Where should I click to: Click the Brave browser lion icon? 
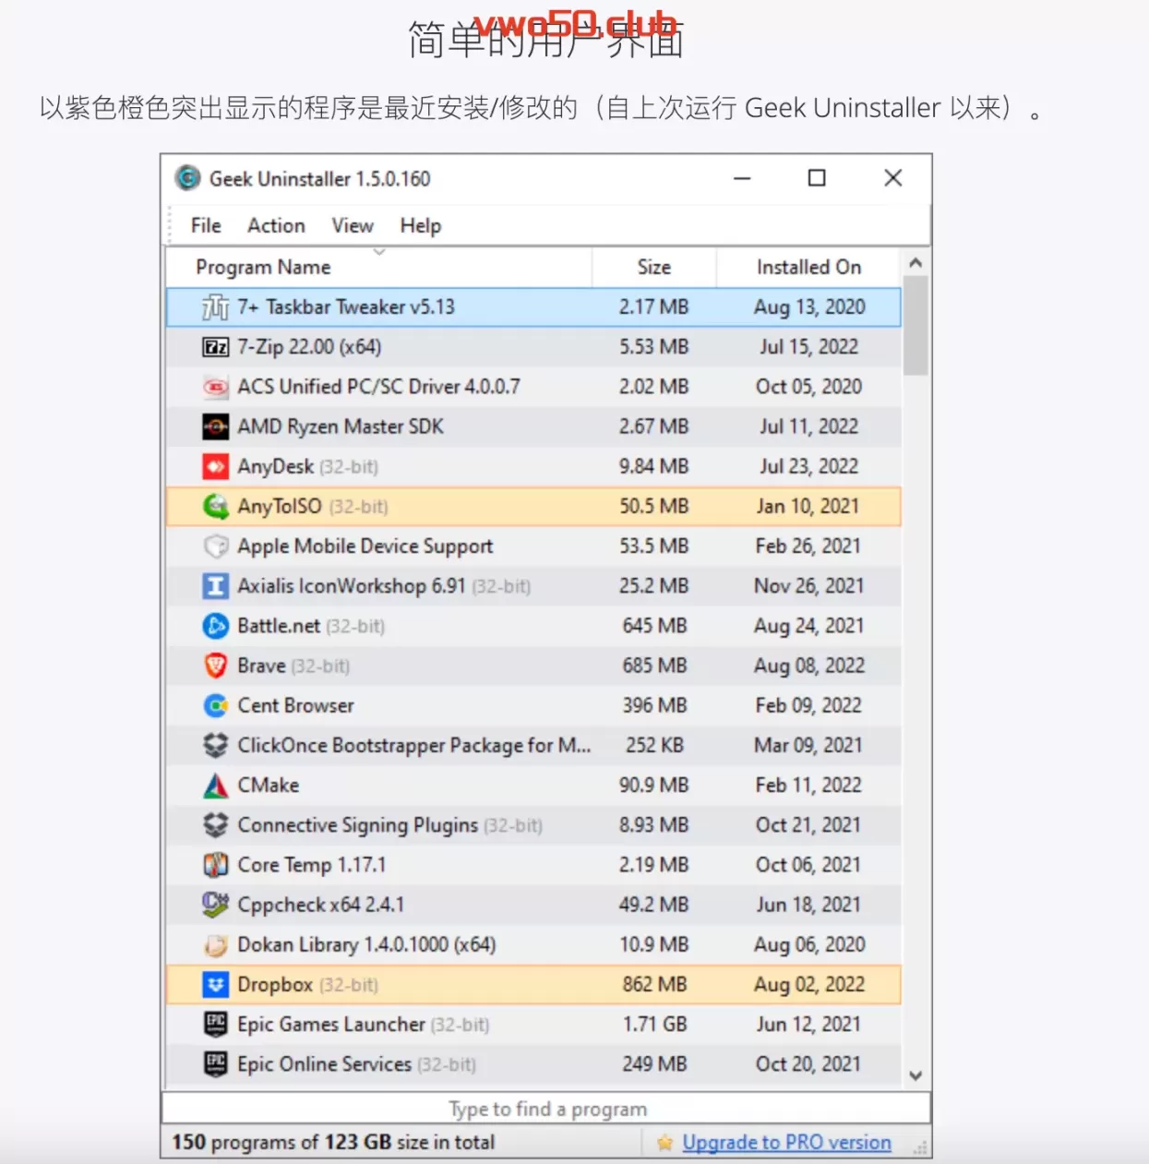pyautogui.click(x=215, y=666)
